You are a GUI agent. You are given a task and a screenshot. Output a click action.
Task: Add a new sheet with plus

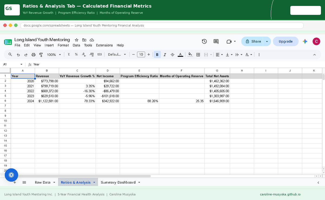coord(15,182)
